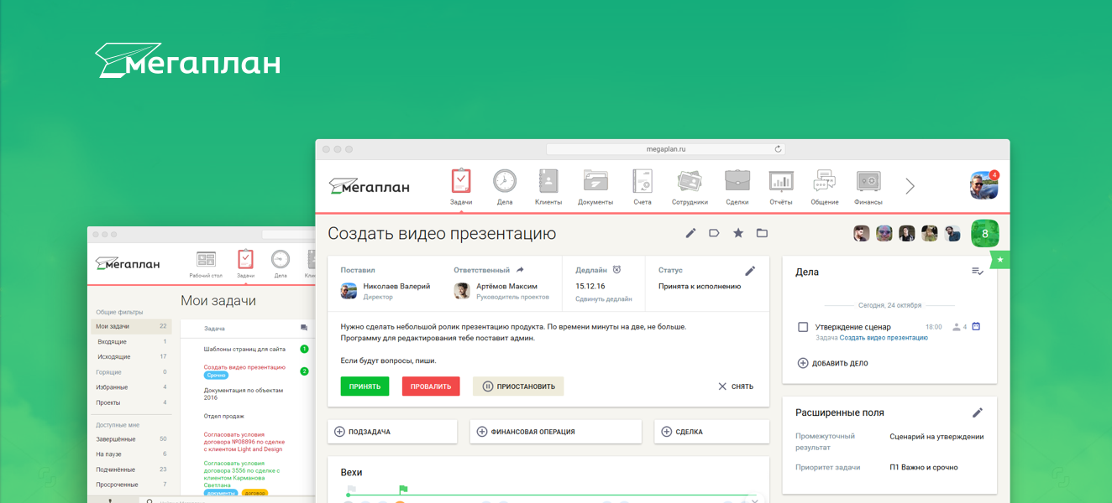Select the На паузе filter
The image size is (1112, 503).
pos(131,454)
